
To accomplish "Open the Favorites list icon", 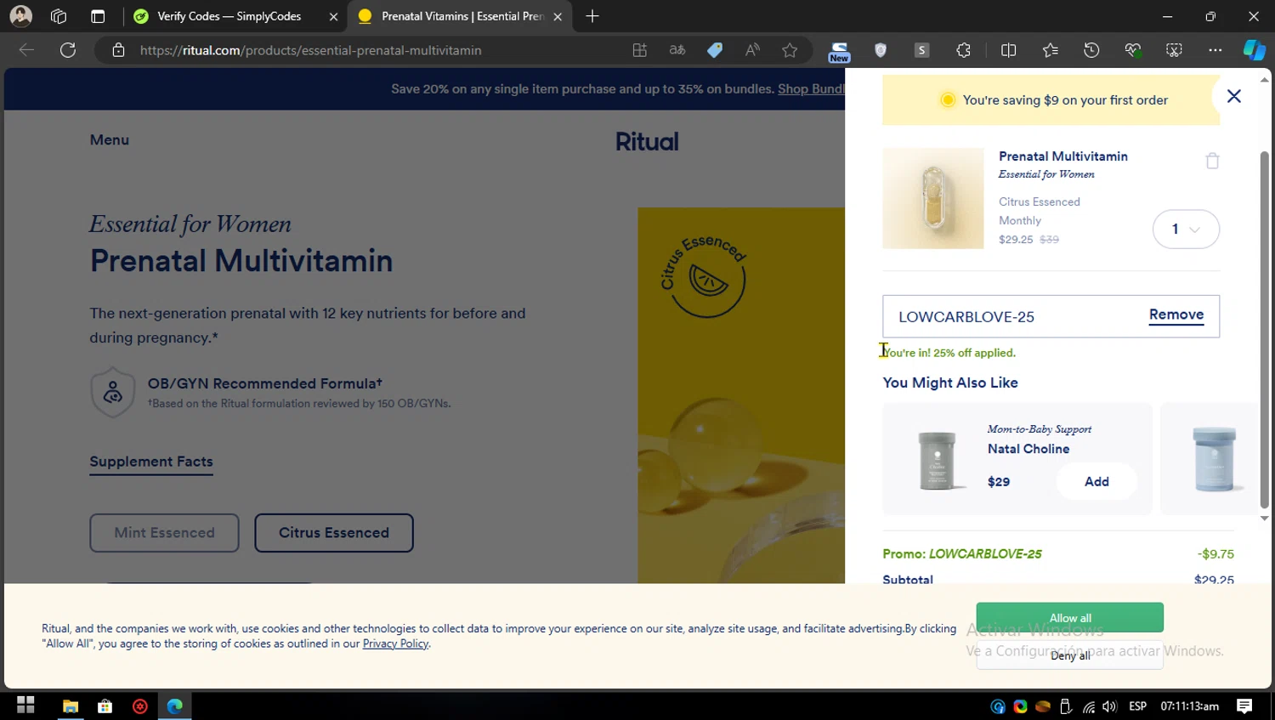I will coord(1050,50).
